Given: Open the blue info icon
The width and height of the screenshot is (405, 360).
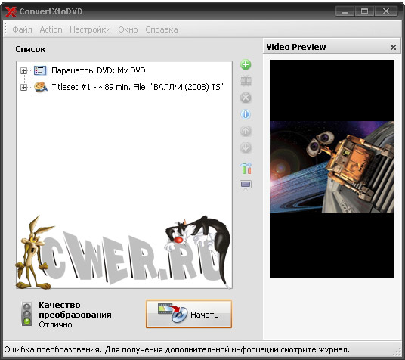Looking at the screenshot, I should coord(246,114).
